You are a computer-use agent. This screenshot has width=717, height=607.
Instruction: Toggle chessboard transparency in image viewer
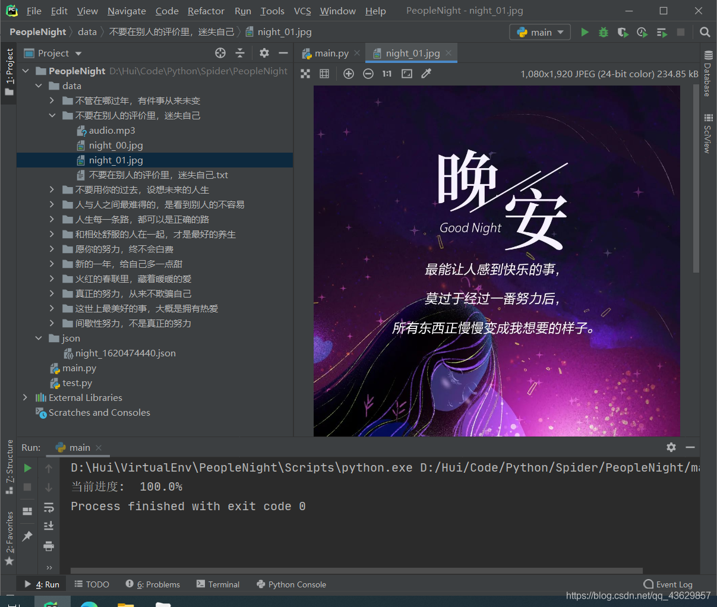pos(305,74)
